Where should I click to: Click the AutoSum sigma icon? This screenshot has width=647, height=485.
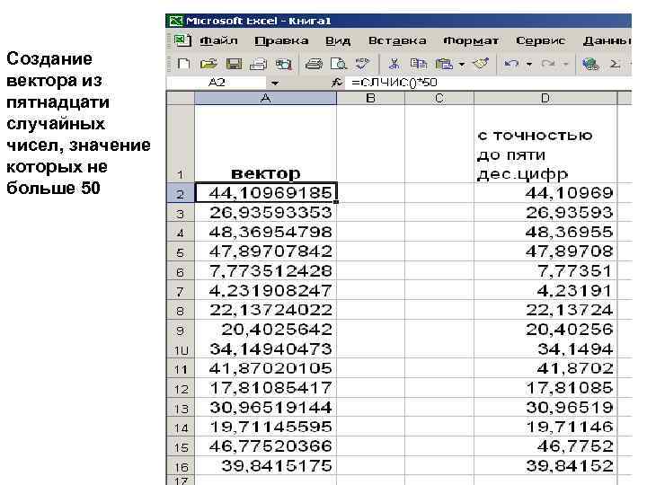(616, 64)
